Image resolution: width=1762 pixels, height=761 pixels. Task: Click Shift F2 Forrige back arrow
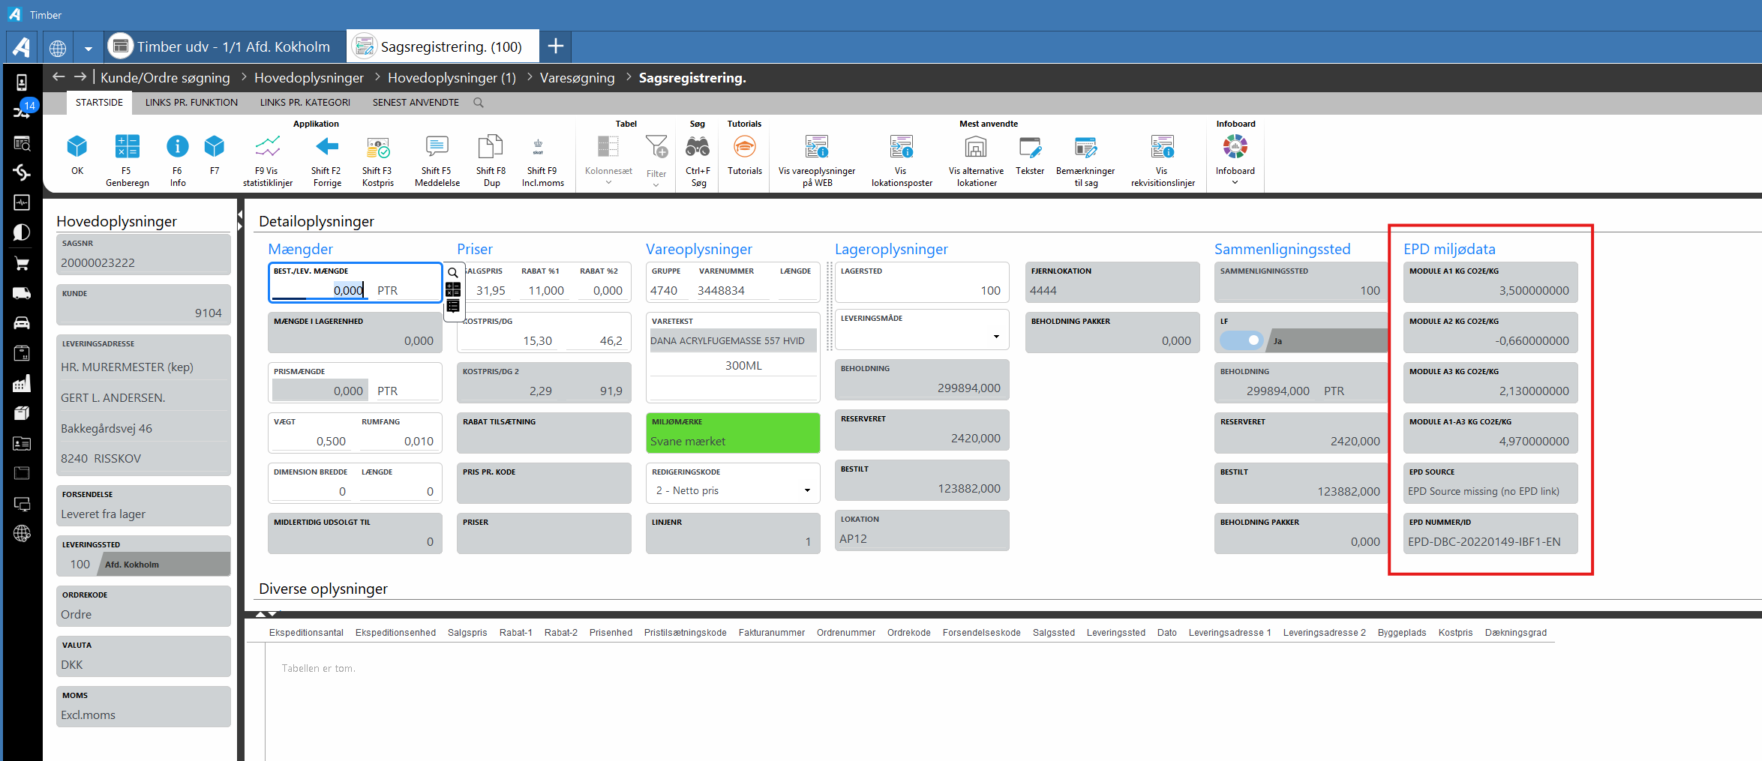point(326,147)
